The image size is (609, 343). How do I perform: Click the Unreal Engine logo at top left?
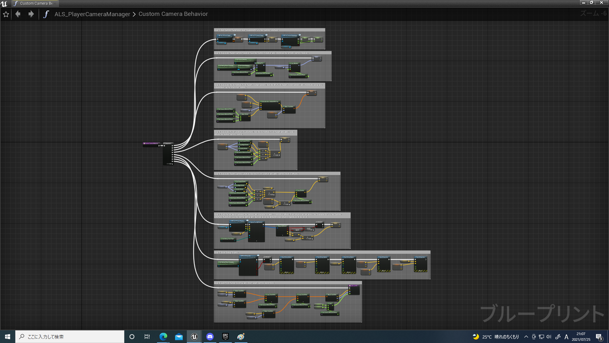tap(5, 3)
